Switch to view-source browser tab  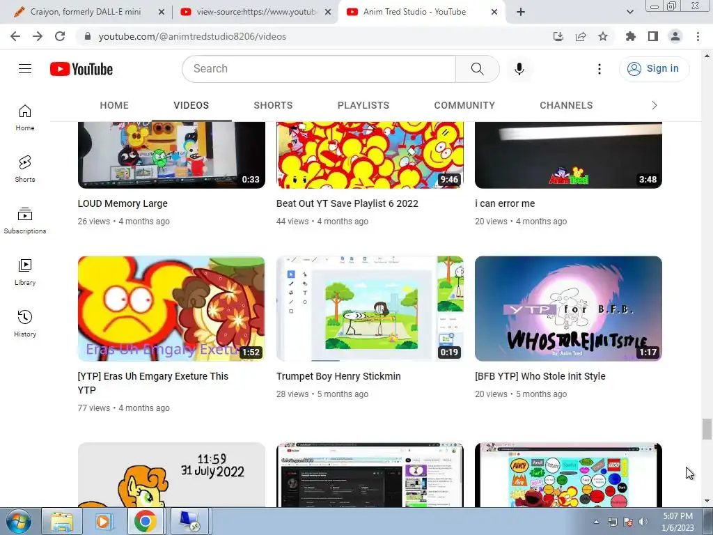(257, 12)
